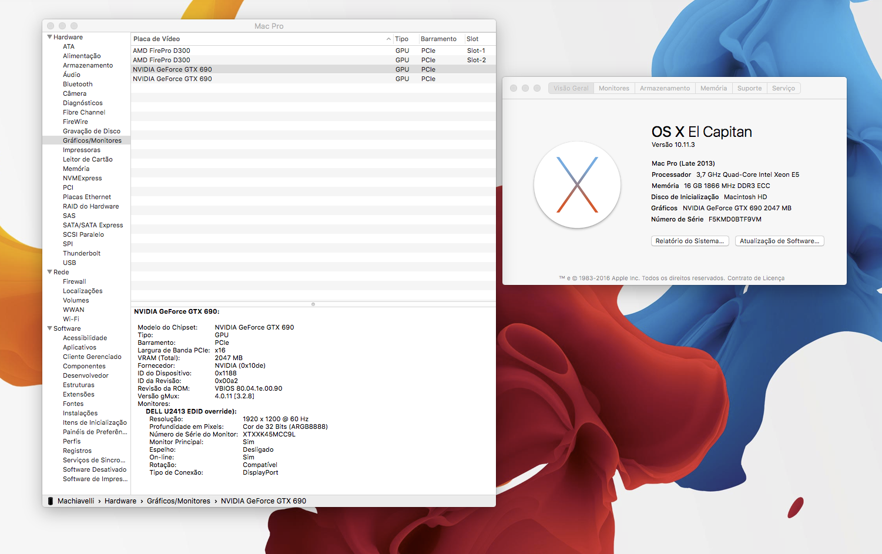This screenshot has width=882, height=554.
Task: Select Registros under Software
Action: click(x=78, y=451)
